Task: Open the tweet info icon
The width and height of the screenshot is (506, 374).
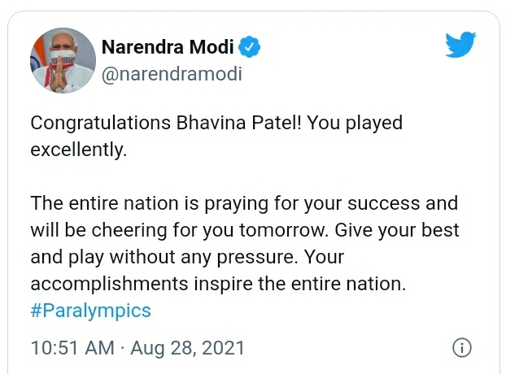Action: click(461, 348)
